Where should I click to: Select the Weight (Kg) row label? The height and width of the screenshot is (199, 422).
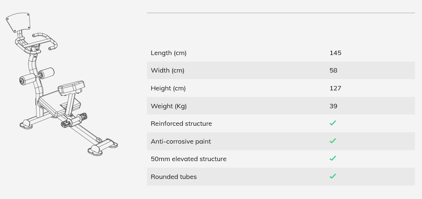[169, 106]
